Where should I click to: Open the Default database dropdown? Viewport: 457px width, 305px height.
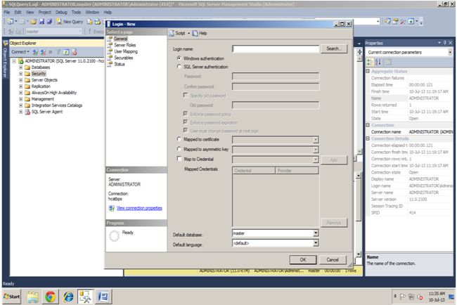tap(316, 233)
